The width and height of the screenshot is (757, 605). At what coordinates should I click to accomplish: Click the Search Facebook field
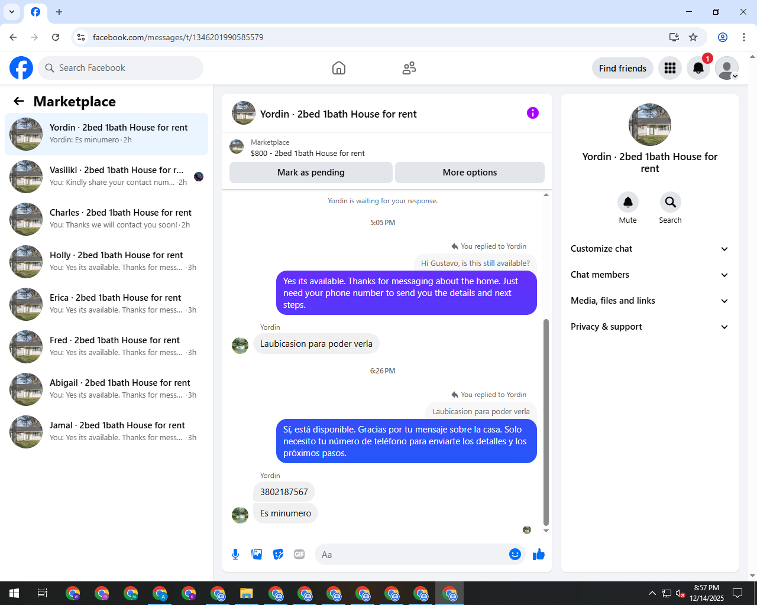click(121, 68)
